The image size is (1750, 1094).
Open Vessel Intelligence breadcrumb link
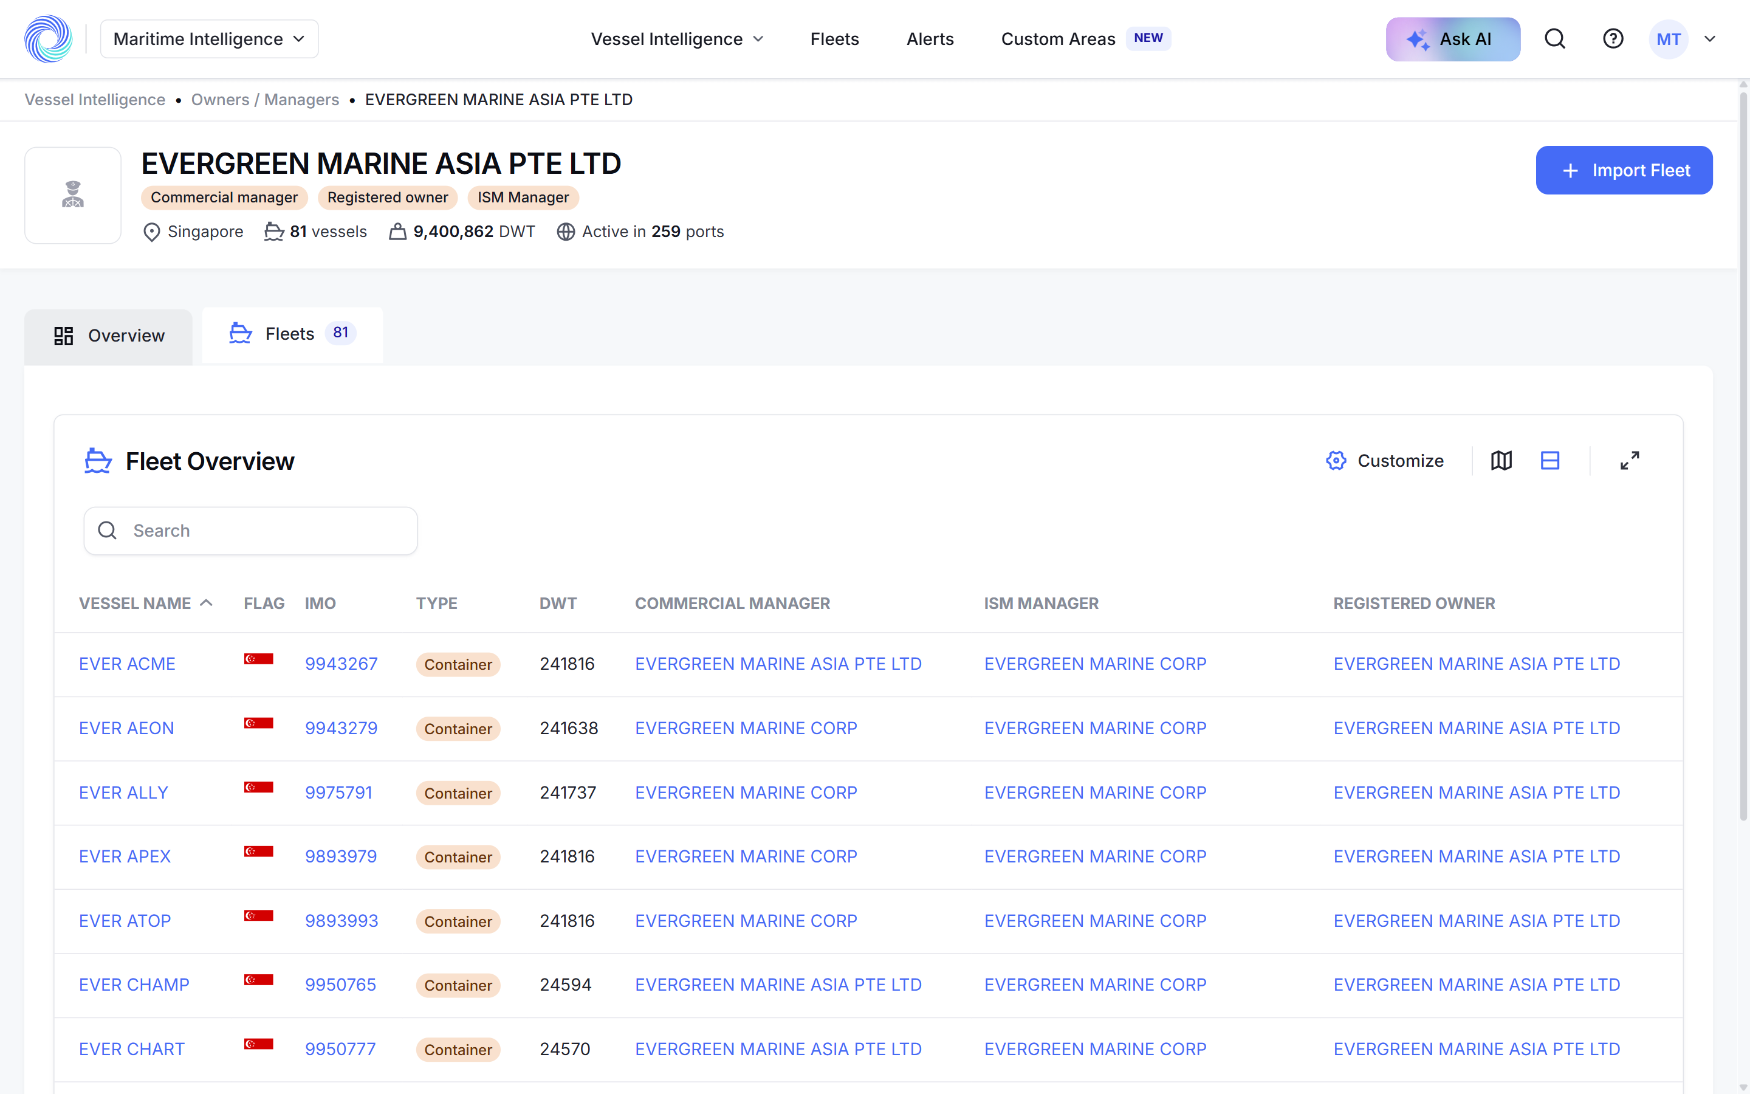pyautogui.click(x=95, y=100)
